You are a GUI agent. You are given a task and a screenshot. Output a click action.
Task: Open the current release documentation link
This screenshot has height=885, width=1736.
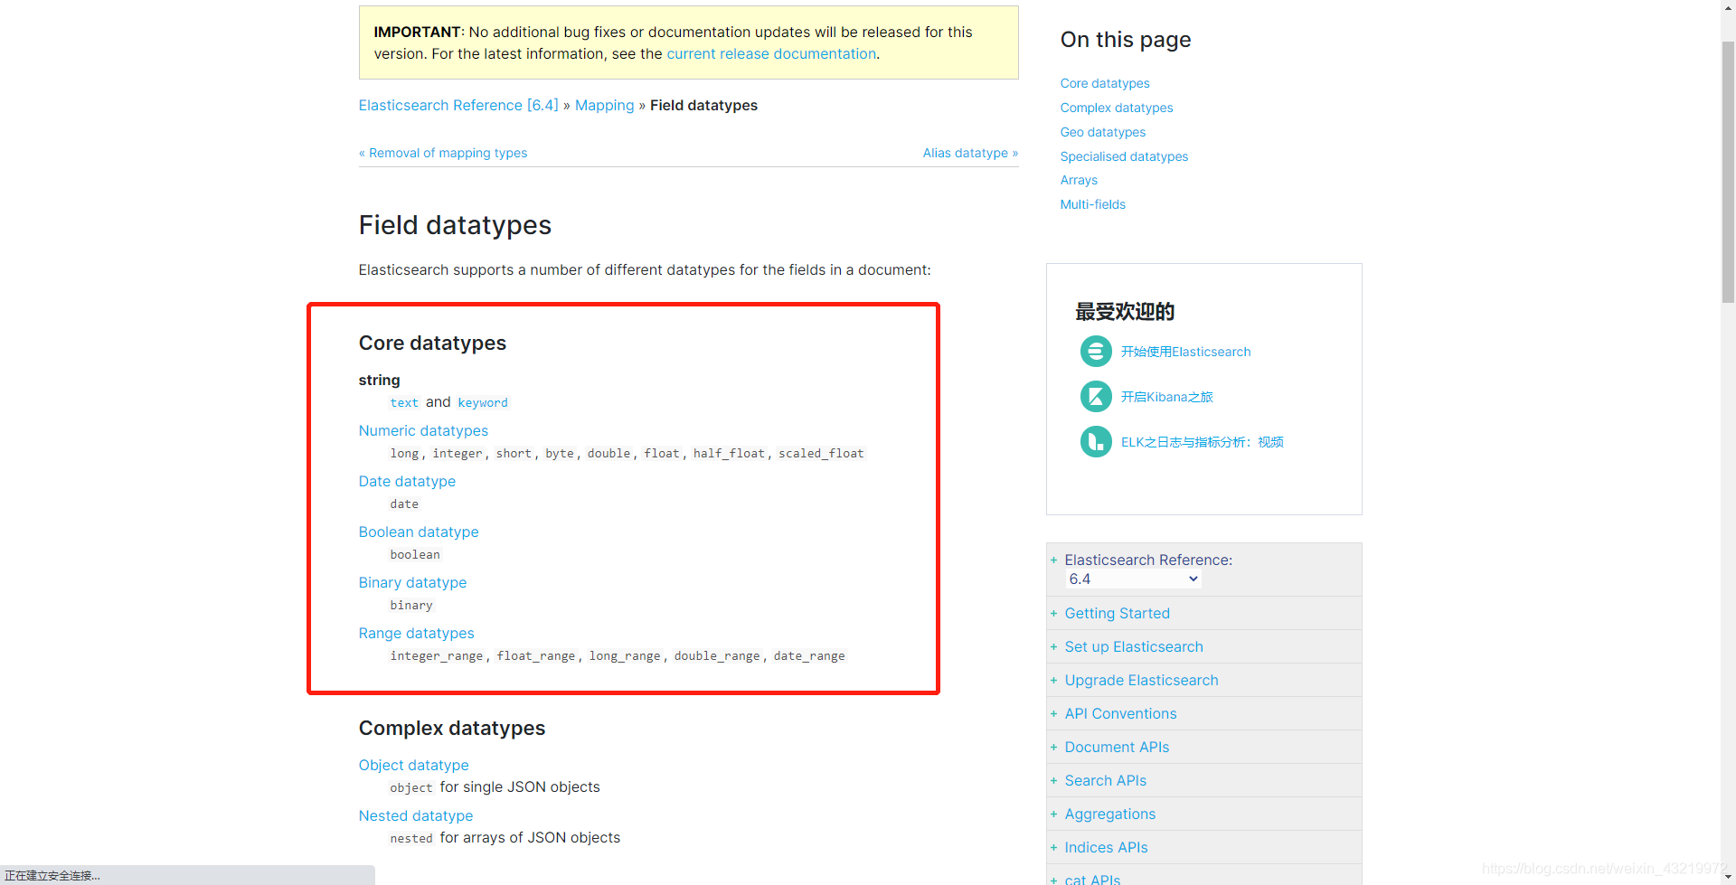point(771,53)
